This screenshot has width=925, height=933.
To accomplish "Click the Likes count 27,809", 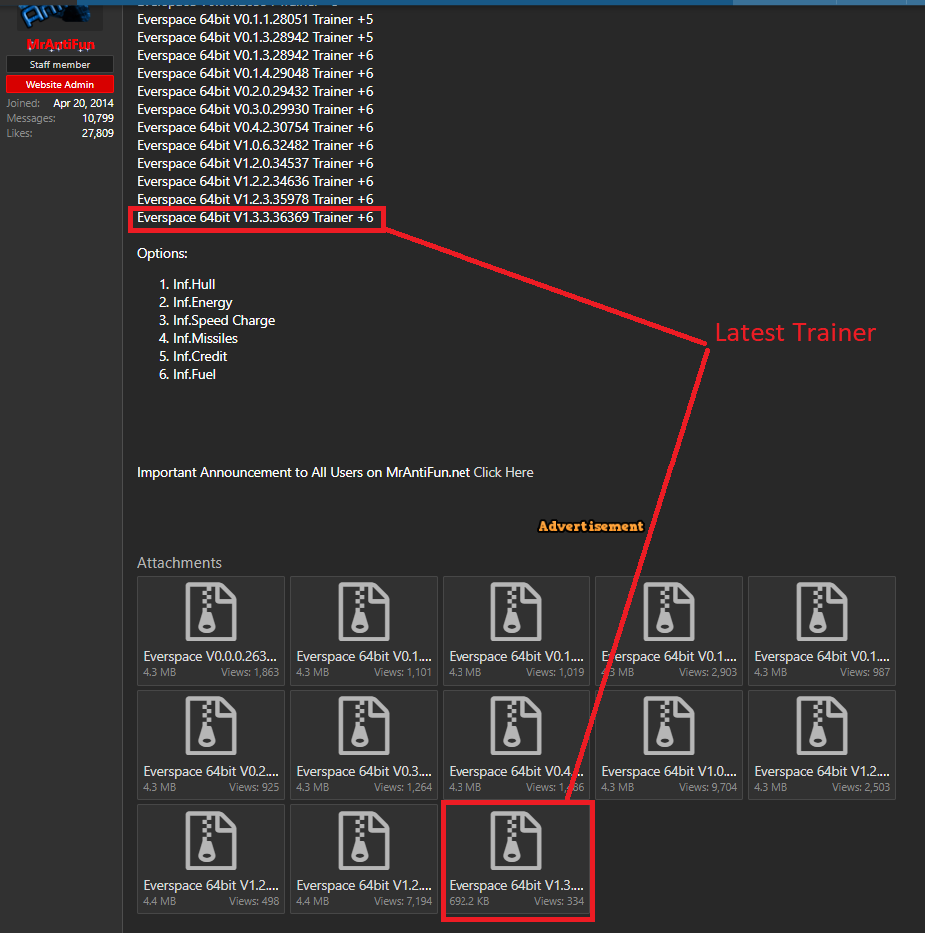I will click(x=98, y=133).
